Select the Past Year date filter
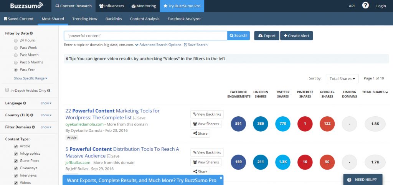Image resolution: width=393 pixels, height=185 pixels. coord(15,70)
